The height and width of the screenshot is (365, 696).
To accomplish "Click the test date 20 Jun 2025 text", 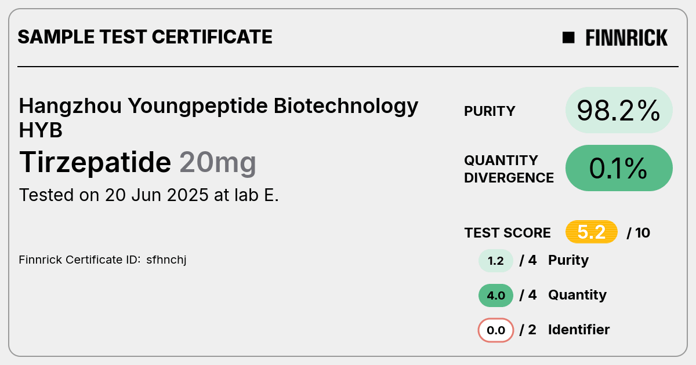I will pos(157,195).
